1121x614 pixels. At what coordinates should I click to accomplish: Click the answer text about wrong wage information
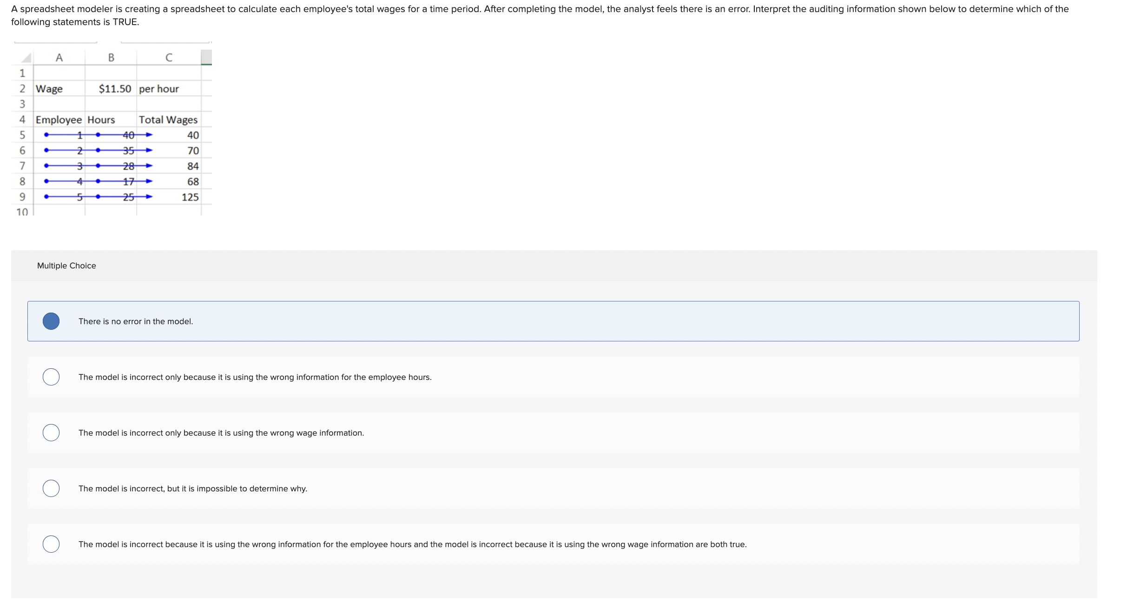[x=221, y=433]
